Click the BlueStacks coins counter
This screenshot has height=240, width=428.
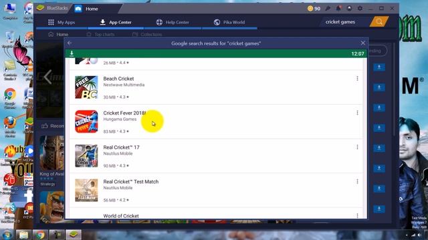pyautogui.click(x=314, y=9)
